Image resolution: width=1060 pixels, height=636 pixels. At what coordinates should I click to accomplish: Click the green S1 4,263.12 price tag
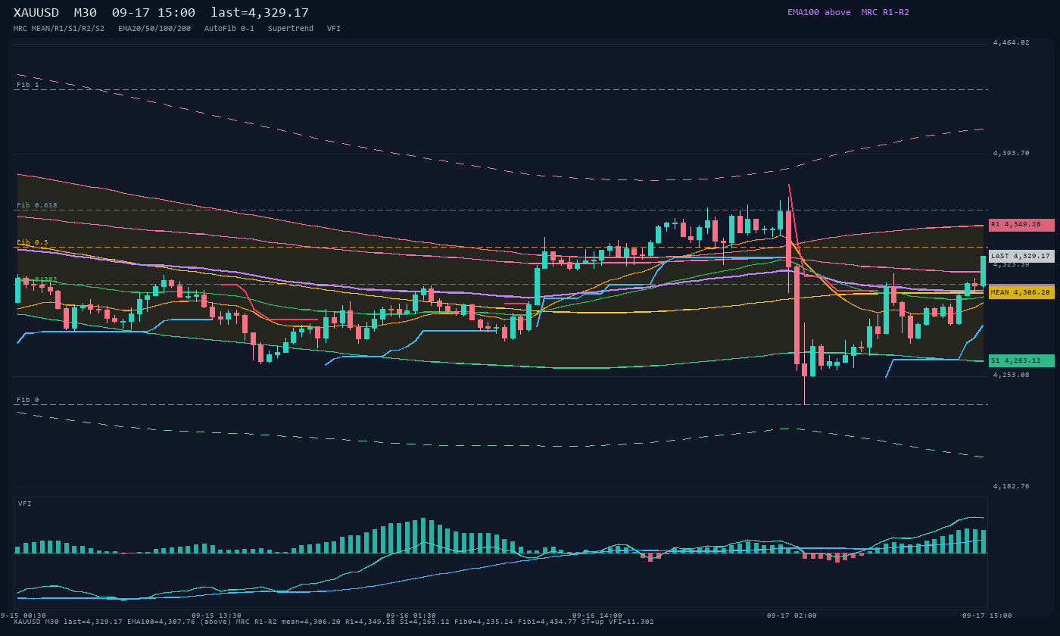(x=1021, y=360)
